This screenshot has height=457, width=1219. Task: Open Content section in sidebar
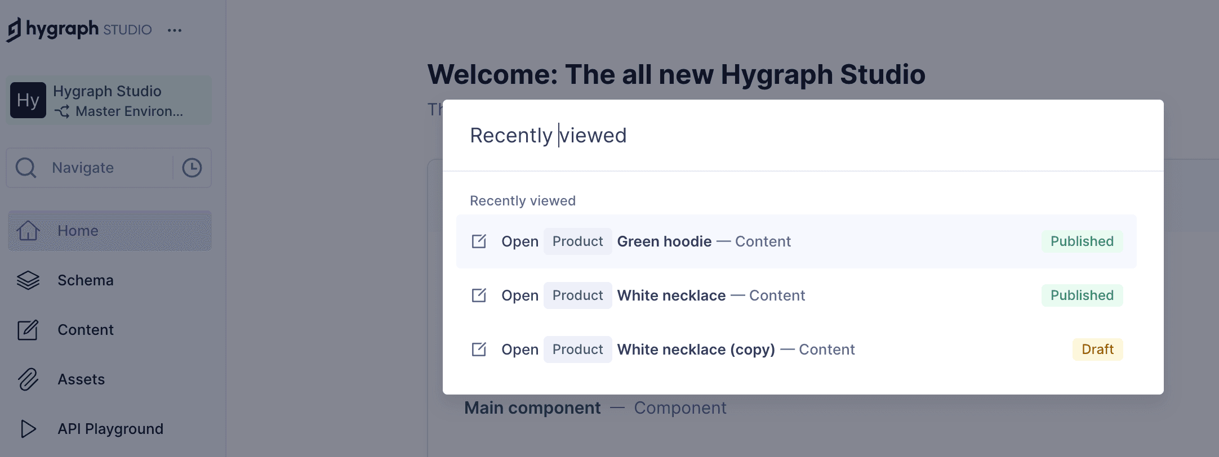coord(86,330)
